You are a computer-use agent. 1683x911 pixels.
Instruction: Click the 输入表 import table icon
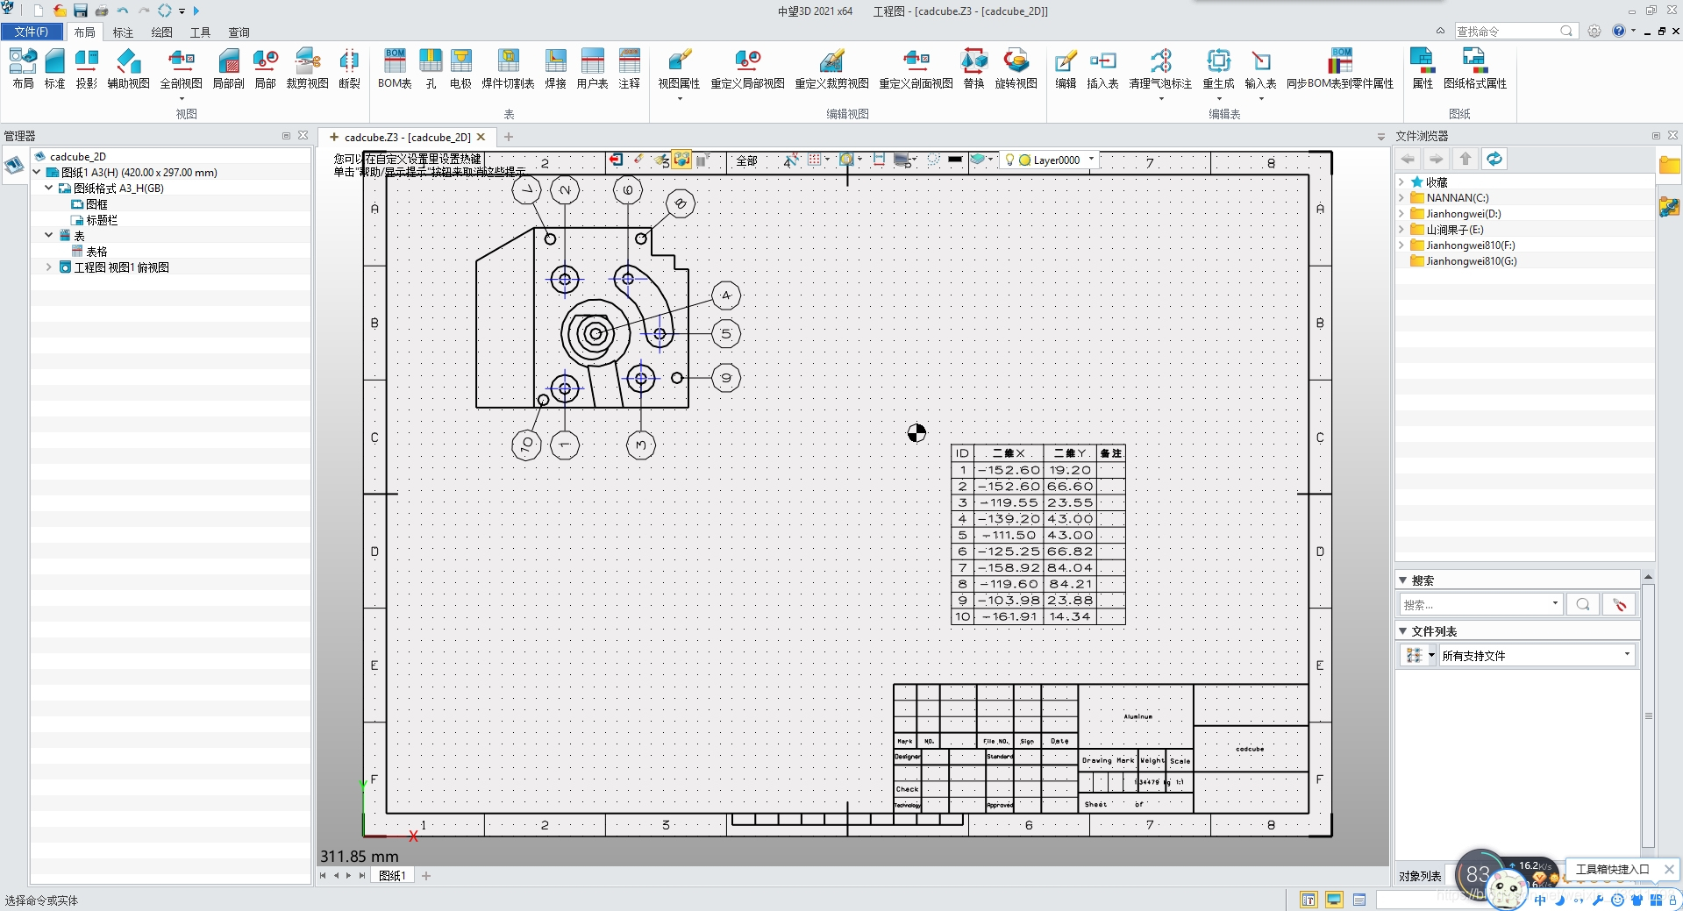pos(1260,68)
